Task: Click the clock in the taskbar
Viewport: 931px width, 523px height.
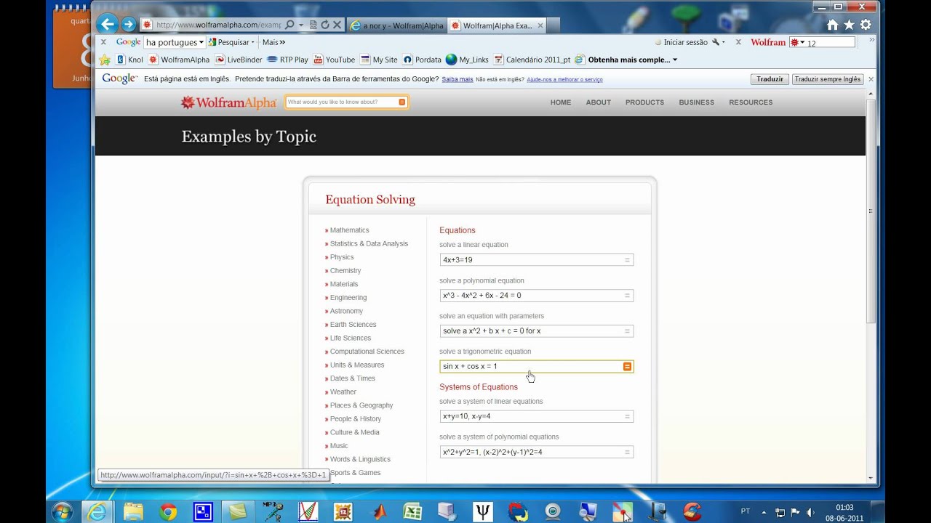Action: (x=844, y=513)
